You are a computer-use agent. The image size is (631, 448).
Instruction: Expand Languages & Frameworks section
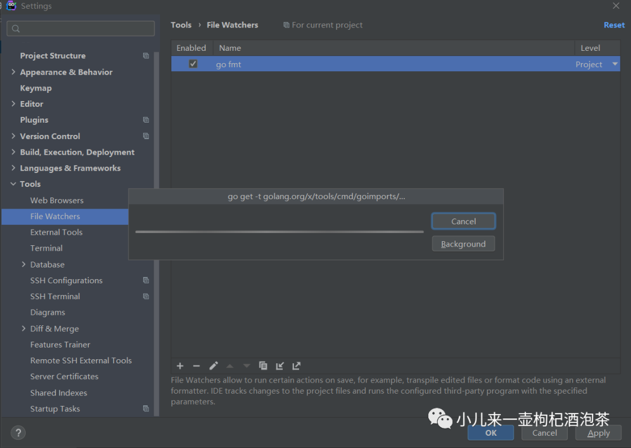[13, 168]
